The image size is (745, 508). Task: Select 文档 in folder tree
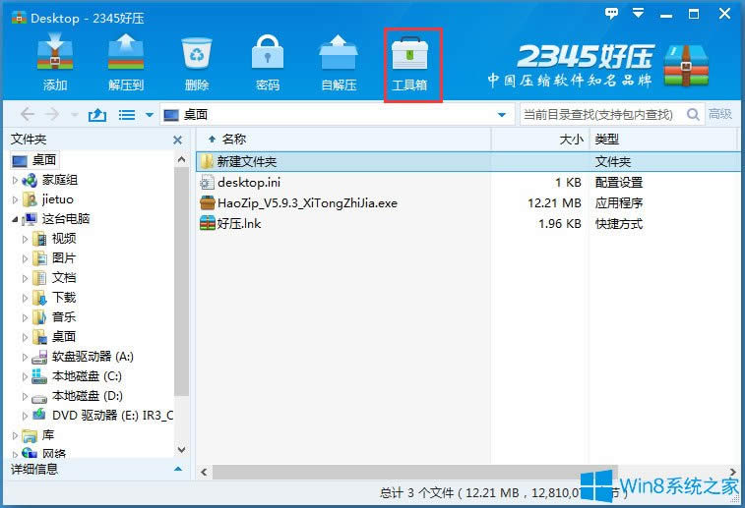point(64,277)
